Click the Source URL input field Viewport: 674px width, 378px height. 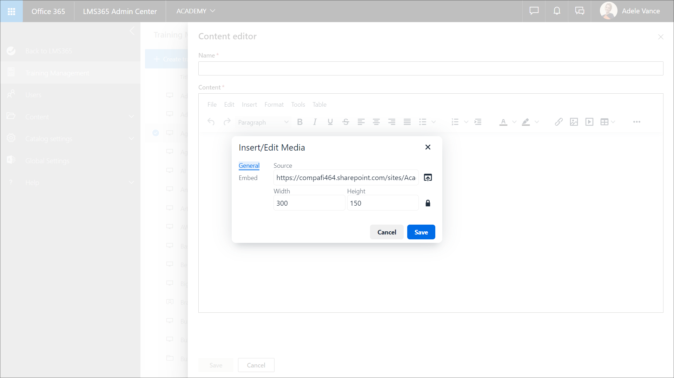[x=345, y=178]
